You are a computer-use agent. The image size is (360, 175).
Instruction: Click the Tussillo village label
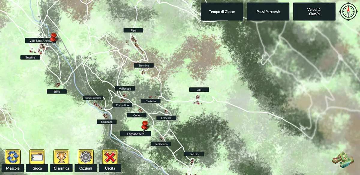point(30,57)
